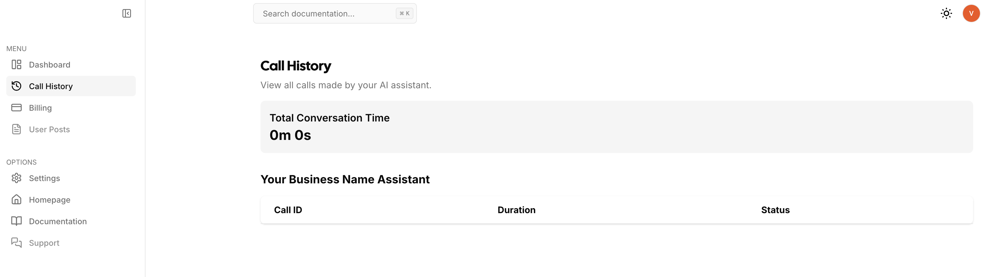Click the Dashboard layout icon

tap(16, 64)
